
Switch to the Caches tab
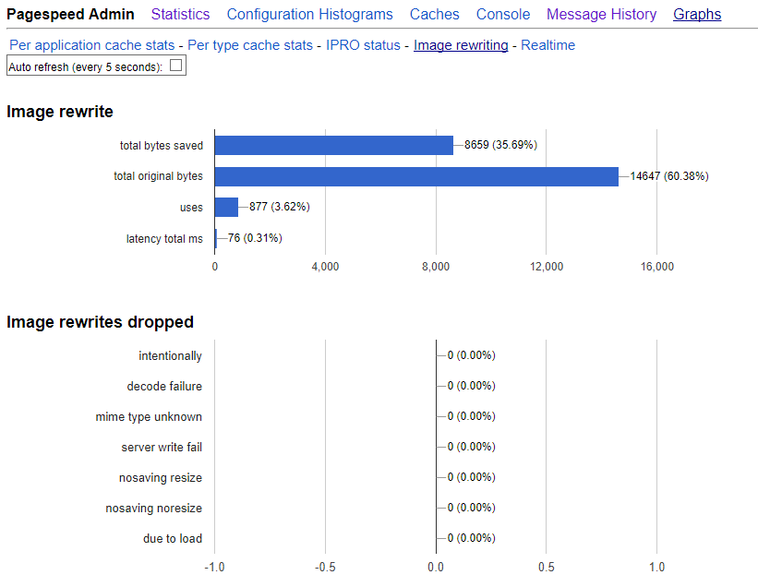tap(435, 15)
